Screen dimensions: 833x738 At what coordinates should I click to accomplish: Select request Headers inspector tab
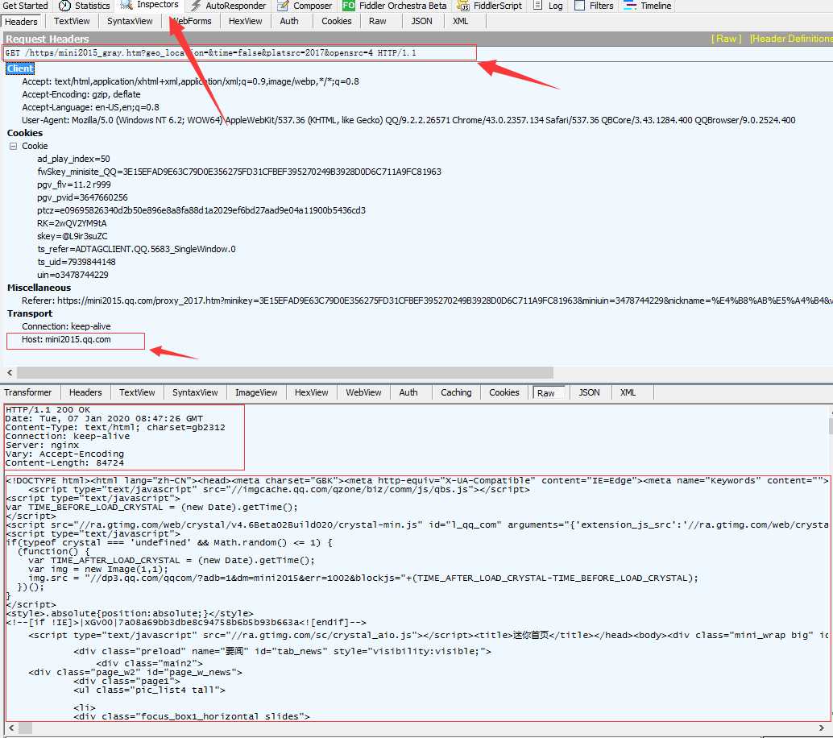(x=21, y=22)
